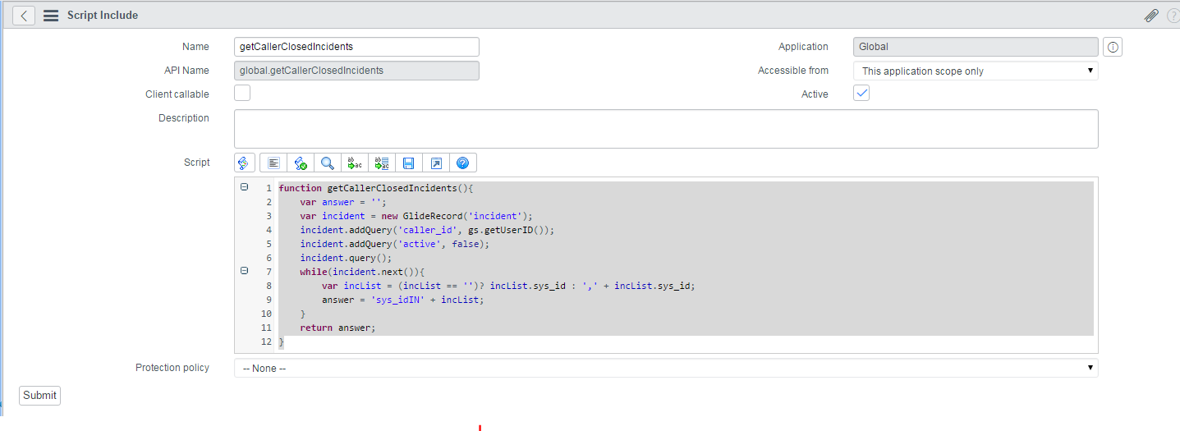This screenshot has height=431, width=1180.
Task: Click the "var answer = '';" line
Action: point(343,202)
